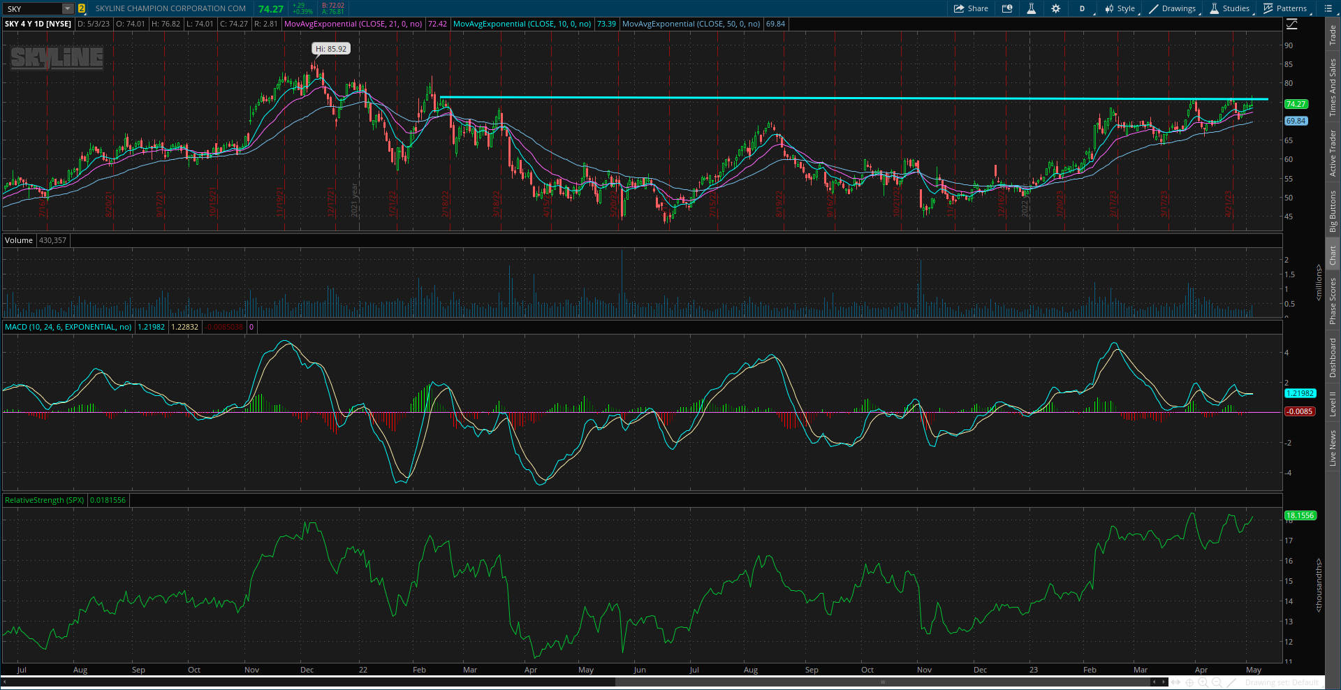Select the active drawing tool line icon
1341x690 pixels.
click(1233, 682)
